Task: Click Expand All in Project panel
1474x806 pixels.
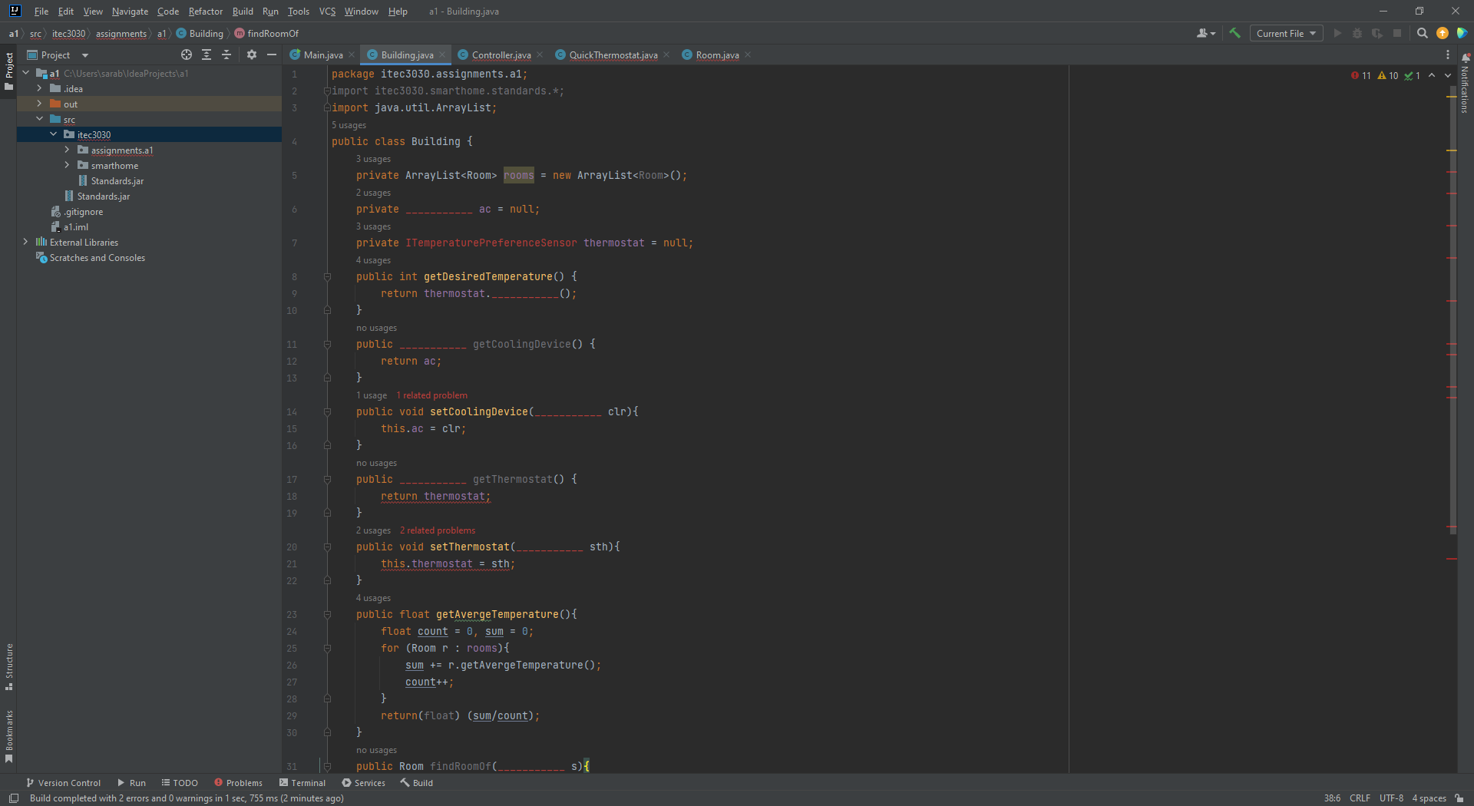Action: click(207, 55)
